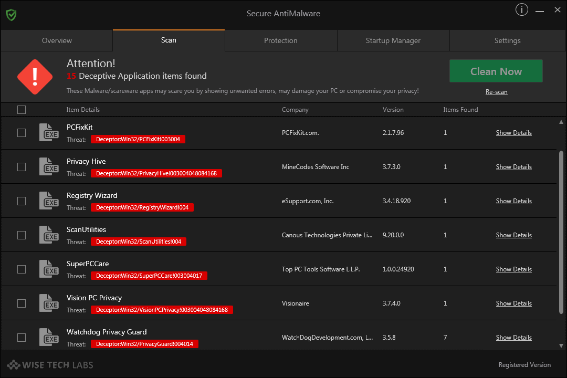Click the green shield app logo
Viewport: 567px width, 378px height.
pyautogui.click(x=11, y=15)
